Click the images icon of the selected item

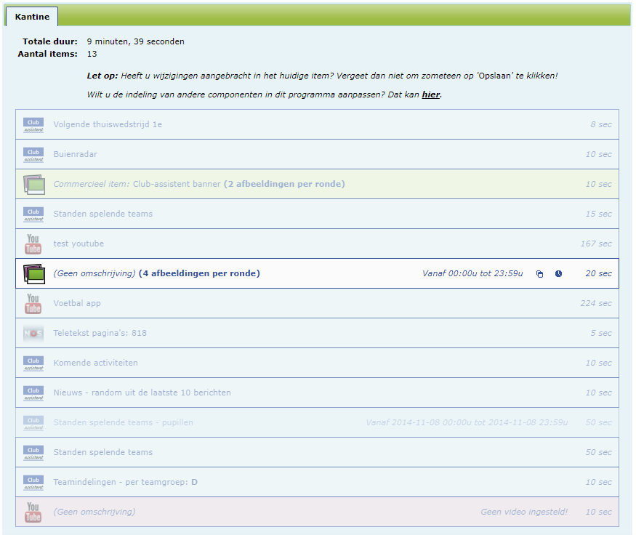pyautogui.click(x=33, y=274)
